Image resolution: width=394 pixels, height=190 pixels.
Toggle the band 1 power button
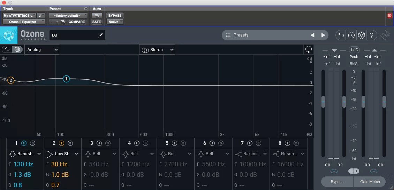[24, 143]
